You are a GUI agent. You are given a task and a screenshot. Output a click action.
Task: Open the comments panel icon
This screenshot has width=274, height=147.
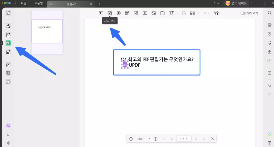[x=270, y=143]
